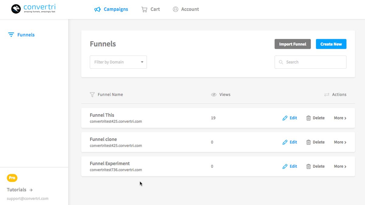
Task: Open the Tutorials link
Action: pos(17,190)
